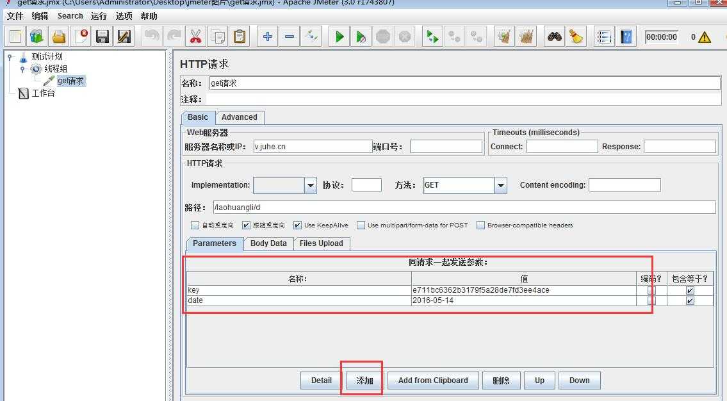Open the 帮助 menu
This screenshot has width=727, height=401.
(149, 16)
